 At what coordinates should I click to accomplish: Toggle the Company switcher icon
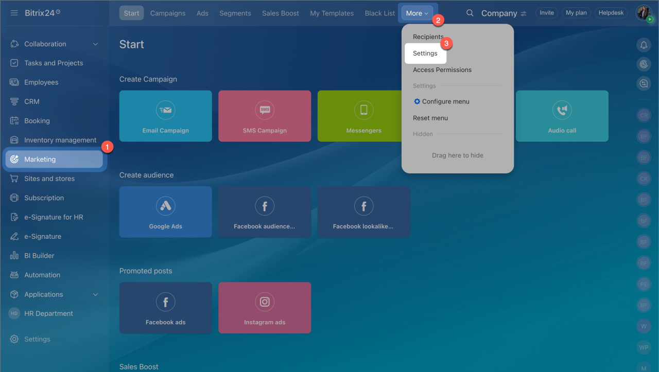coord(524,13)
